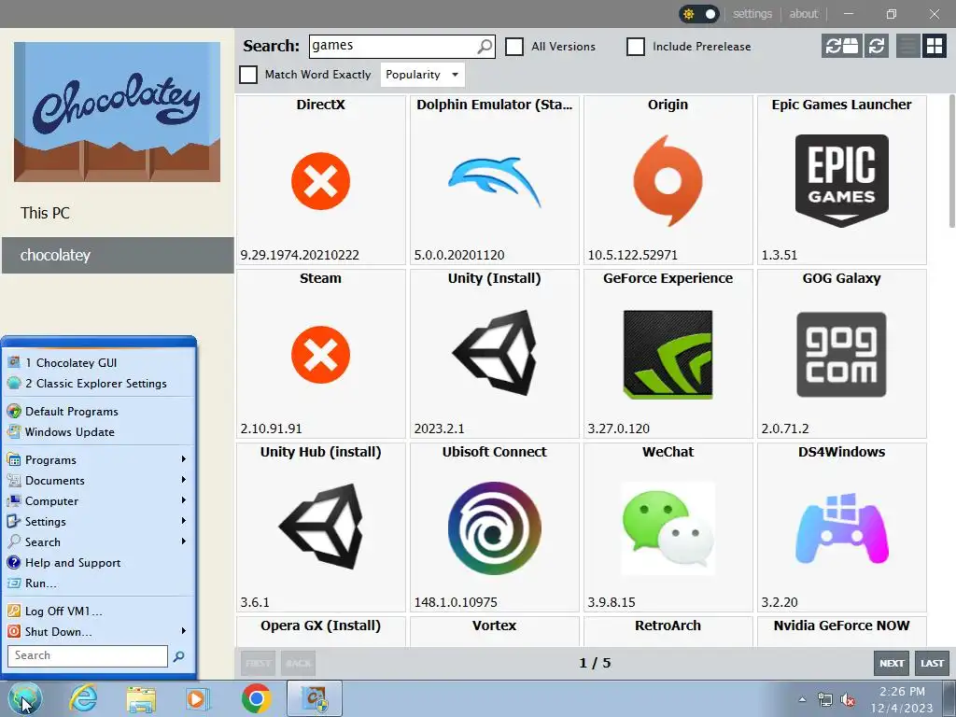Open Classic Explorer Settings entry

(x=98, y=384)
